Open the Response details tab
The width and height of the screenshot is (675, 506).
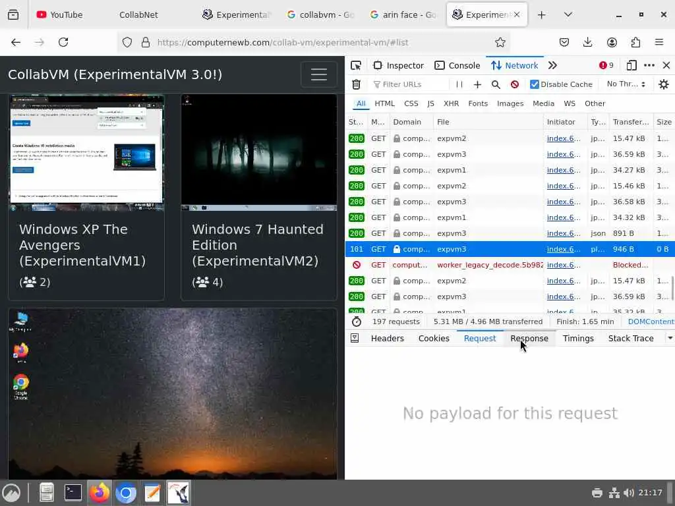[x=529, y=338]
